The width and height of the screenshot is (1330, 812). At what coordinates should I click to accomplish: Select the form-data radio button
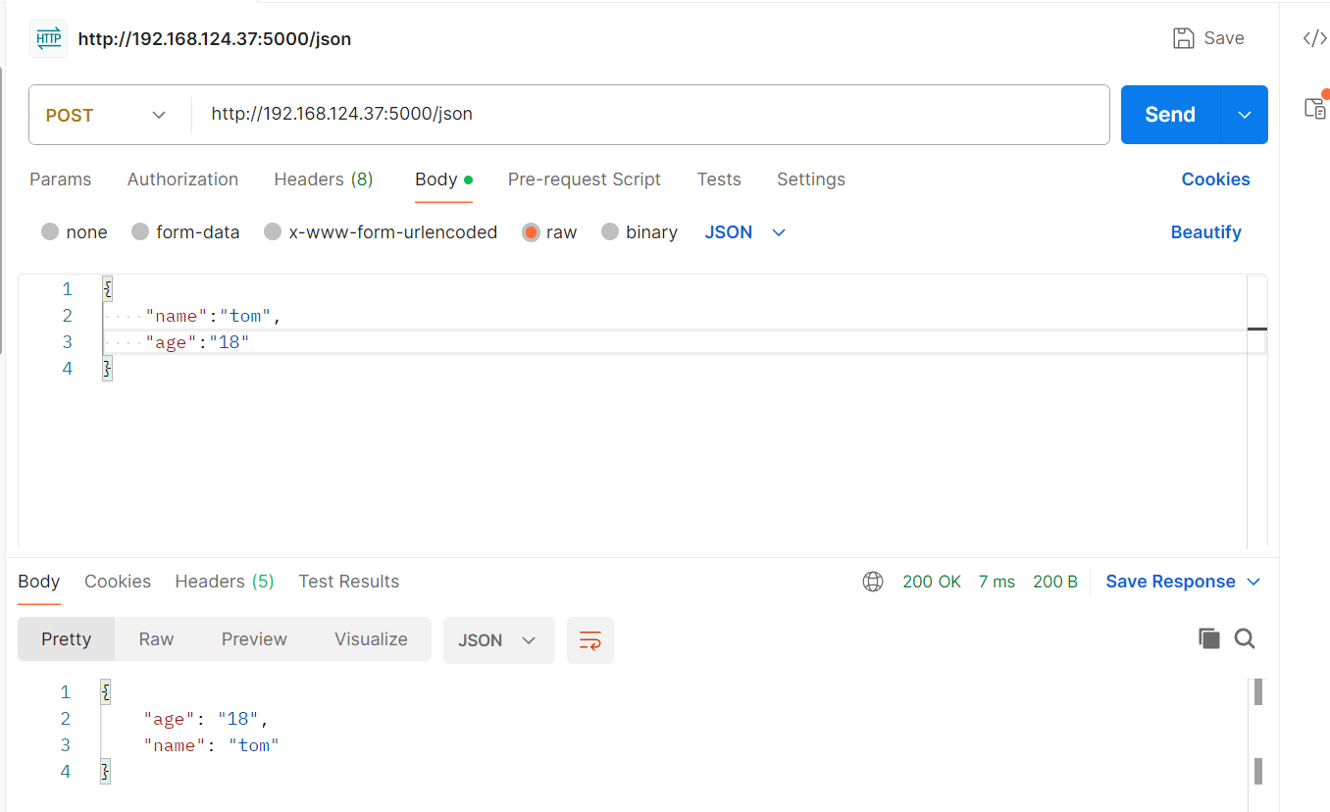point(140,232)
